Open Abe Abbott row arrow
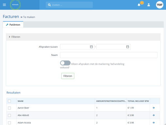This screenshot has width=166, height=125. click(154, 115)
